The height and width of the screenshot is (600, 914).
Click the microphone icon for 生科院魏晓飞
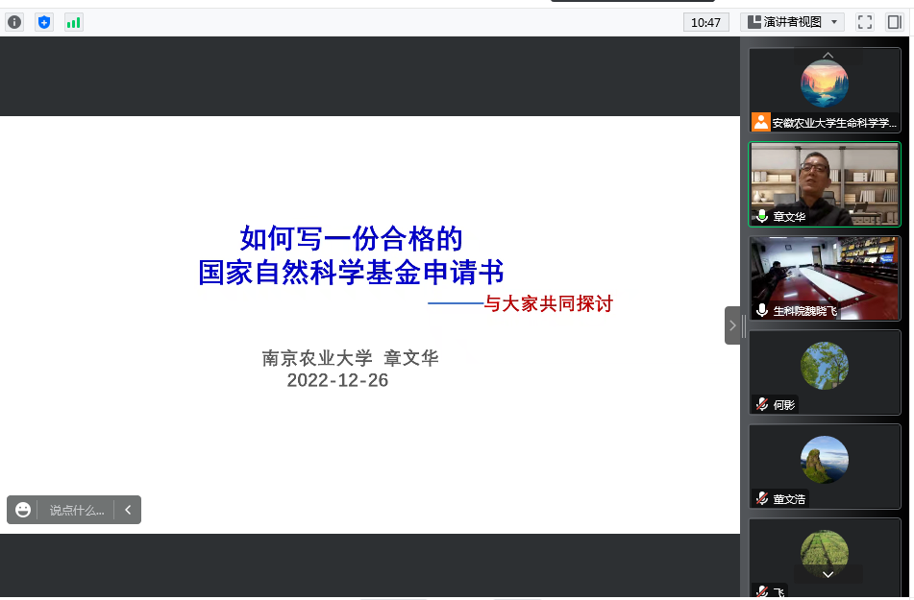(762, 310)
